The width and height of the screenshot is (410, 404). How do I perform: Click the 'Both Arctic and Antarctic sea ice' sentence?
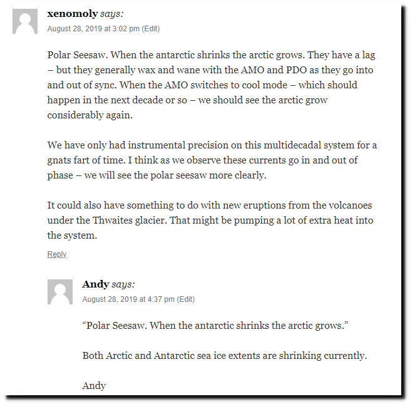tap(225, 356)
